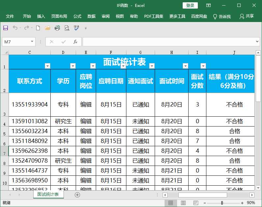Open the filter dropdown for column D
The width and height of the screenshot is (262, 207).
(x=73, y=66)
